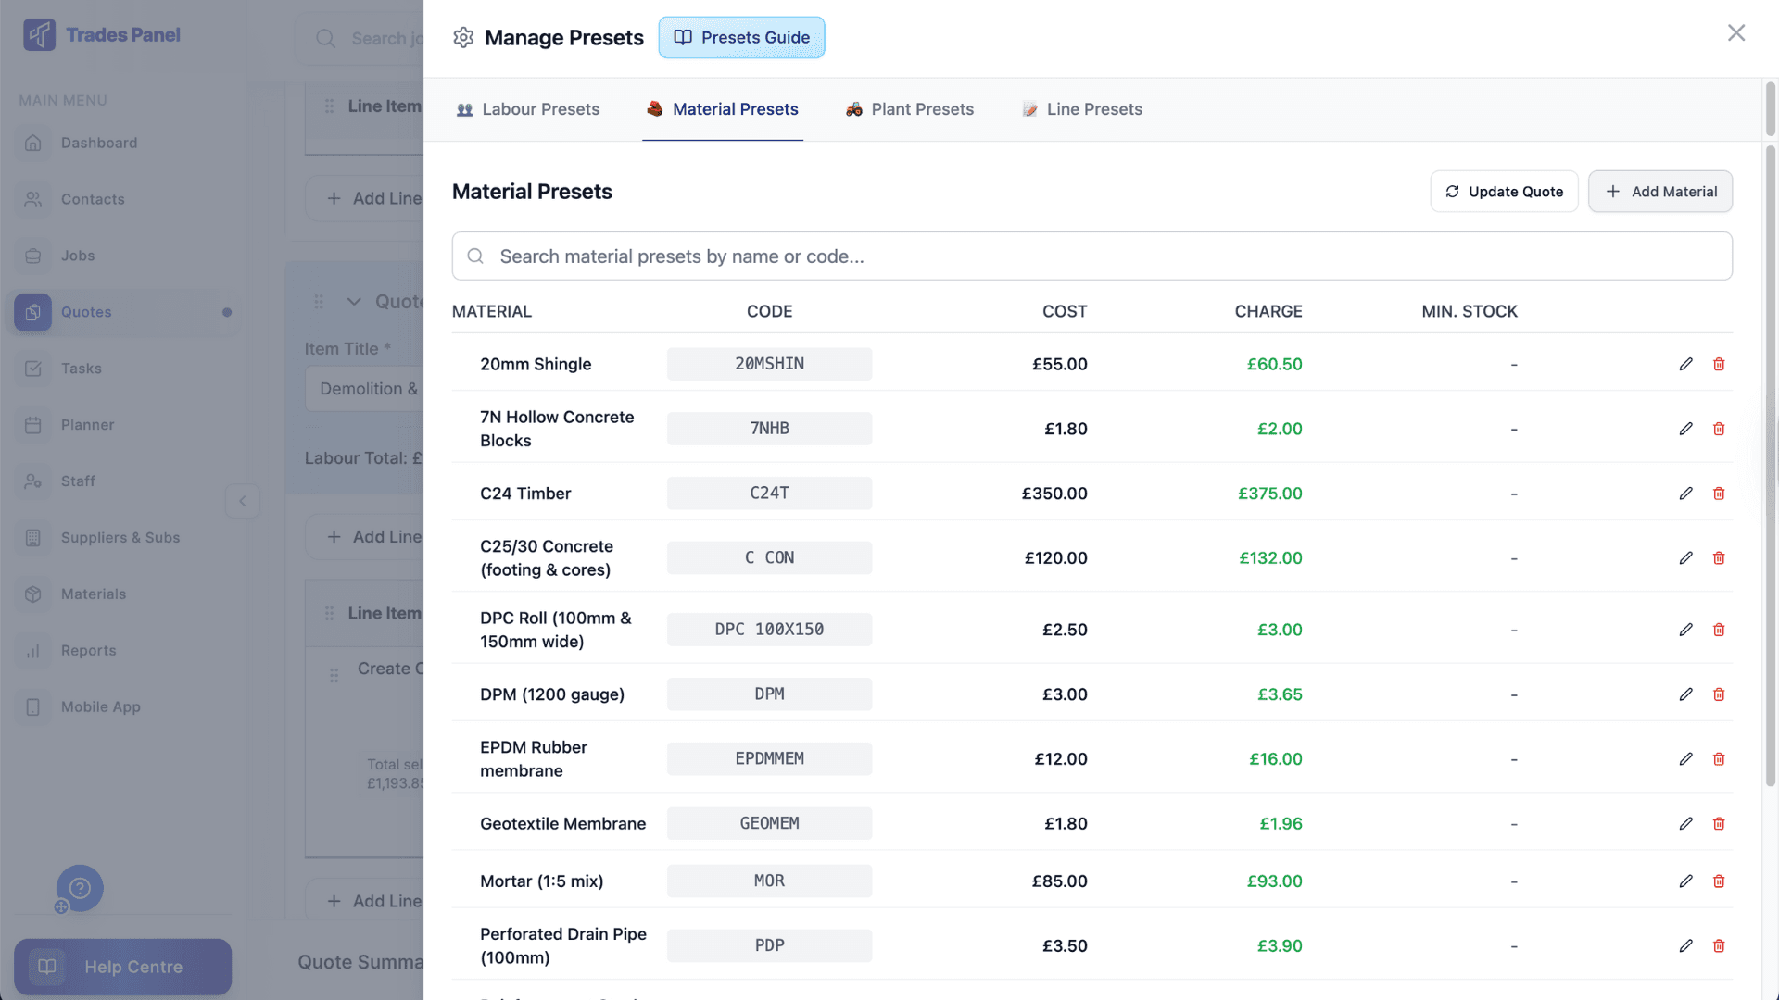1779x1000 pixels.
Task: Switch to the Labour Presets tab
Action: (x=528, y=109)
